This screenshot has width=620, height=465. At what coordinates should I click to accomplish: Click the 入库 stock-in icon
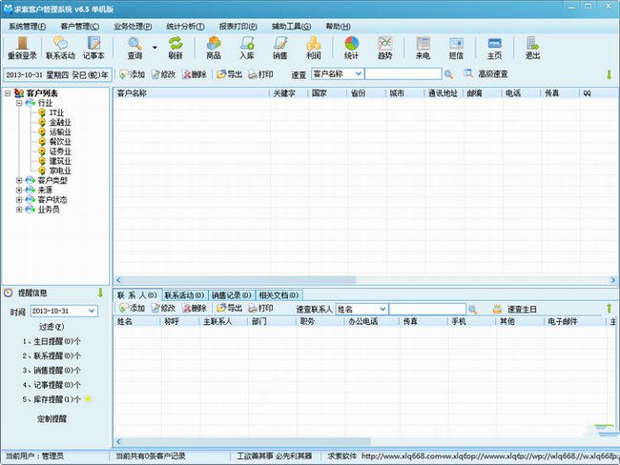[247, 48]
